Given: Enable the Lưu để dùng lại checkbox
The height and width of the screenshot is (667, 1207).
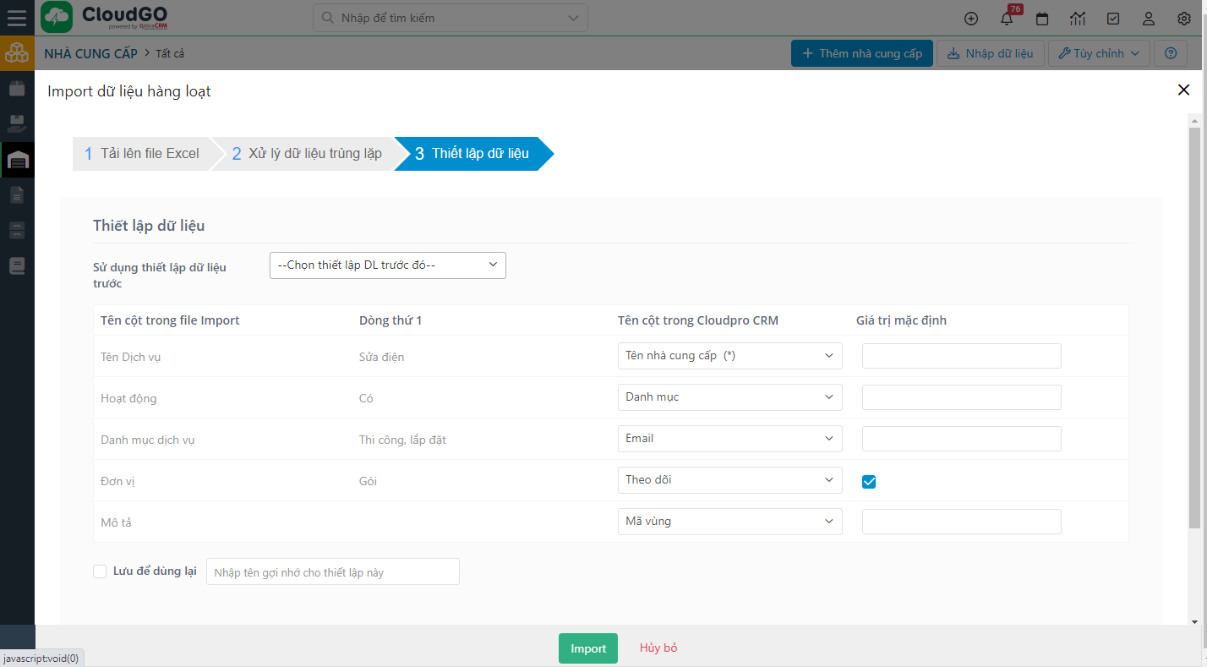Looking at the screenshot, I should [100, 571].
